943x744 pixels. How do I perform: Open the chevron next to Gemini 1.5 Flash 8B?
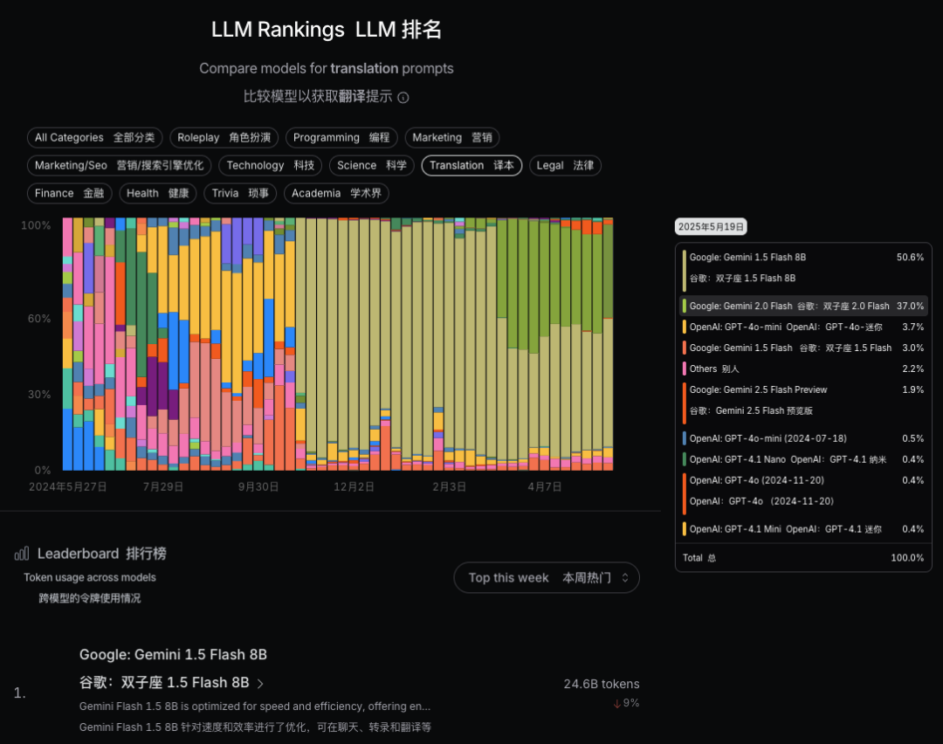pyautogui.click(x=260, y=684)
